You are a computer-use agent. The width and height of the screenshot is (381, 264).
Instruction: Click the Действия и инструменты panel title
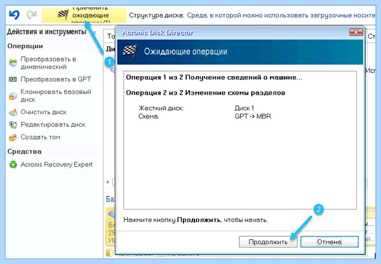click(x=46, y=32)
